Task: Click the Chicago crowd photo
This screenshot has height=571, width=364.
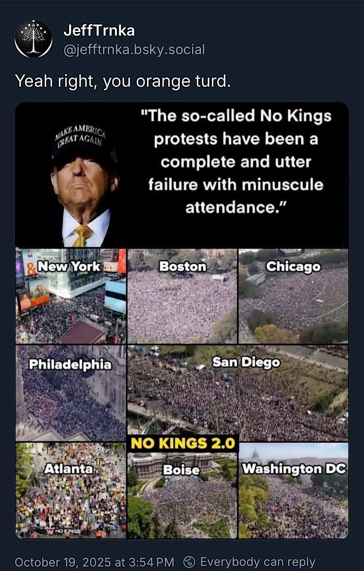Action: click(293, 296)
